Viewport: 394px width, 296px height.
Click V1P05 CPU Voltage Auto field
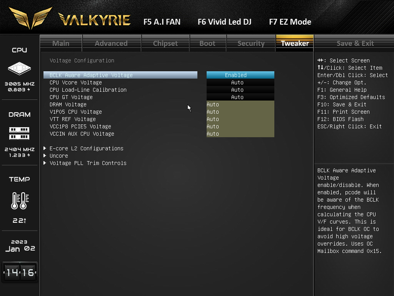point(240,112)
